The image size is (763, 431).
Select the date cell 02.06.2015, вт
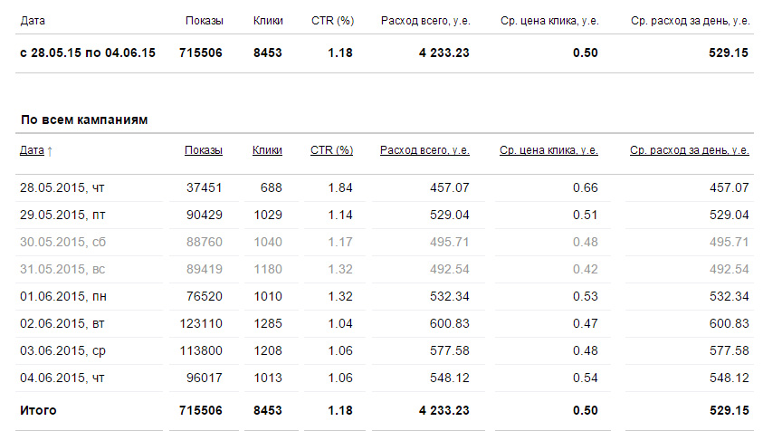pos(62,324)
